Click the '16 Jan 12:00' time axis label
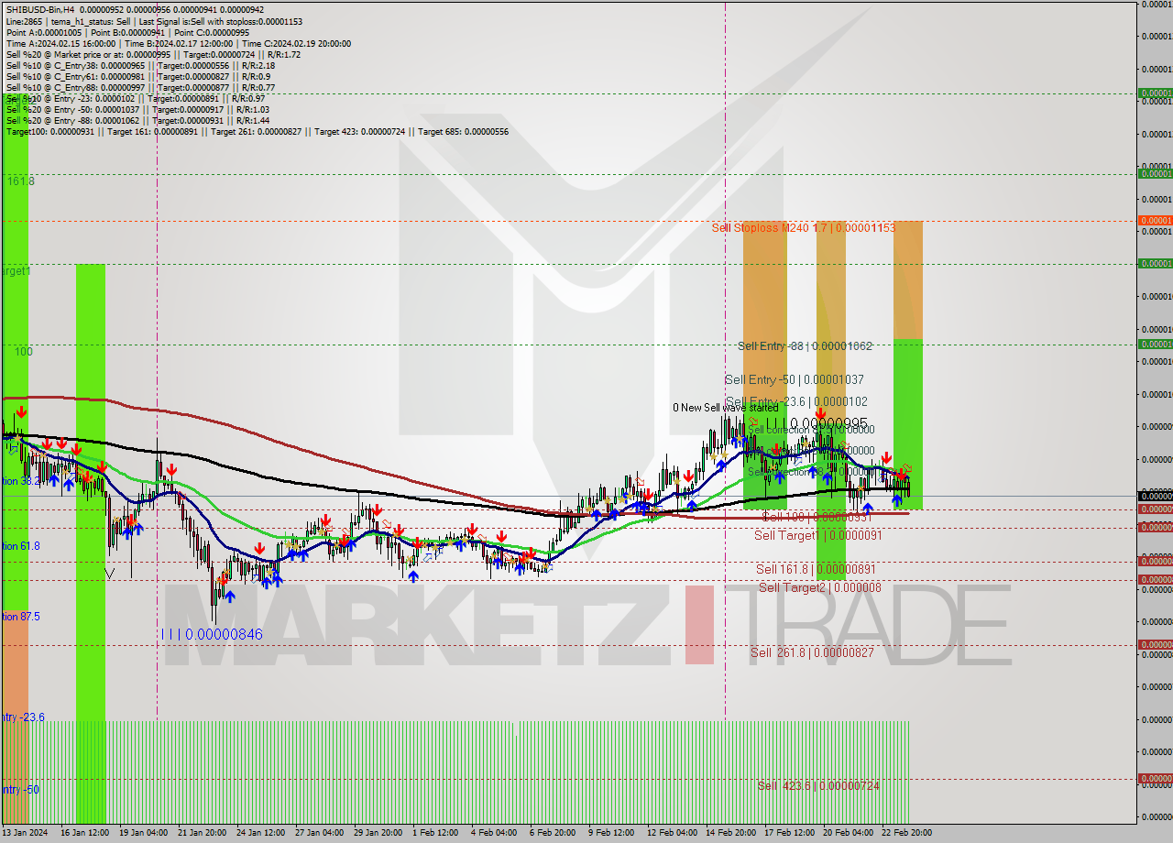 tap(84, 833)
